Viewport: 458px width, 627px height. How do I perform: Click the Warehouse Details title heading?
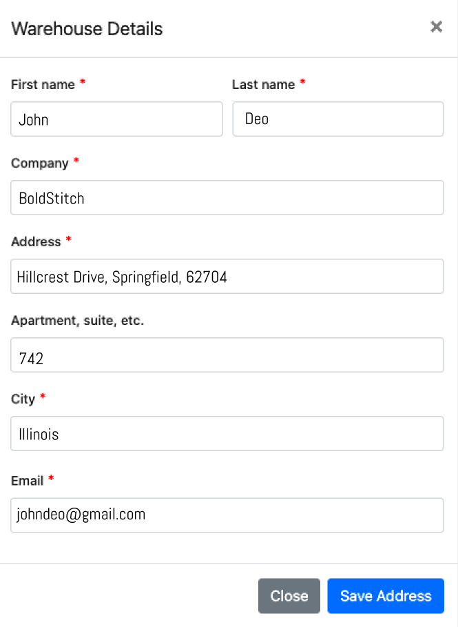click(87, 29)
